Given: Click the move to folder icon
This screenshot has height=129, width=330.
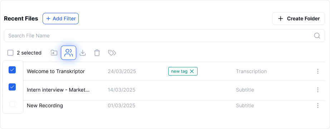Looking at the screenshot, I should tap(54, 53).
